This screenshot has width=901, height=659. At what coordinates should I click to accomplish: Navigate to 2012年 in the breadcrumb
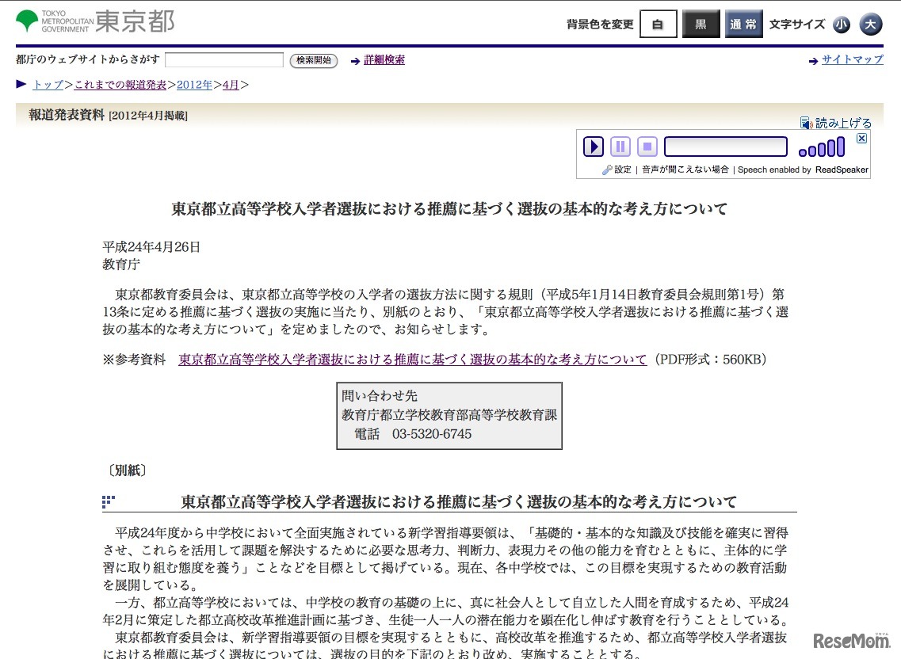click(x=194, y=85)
